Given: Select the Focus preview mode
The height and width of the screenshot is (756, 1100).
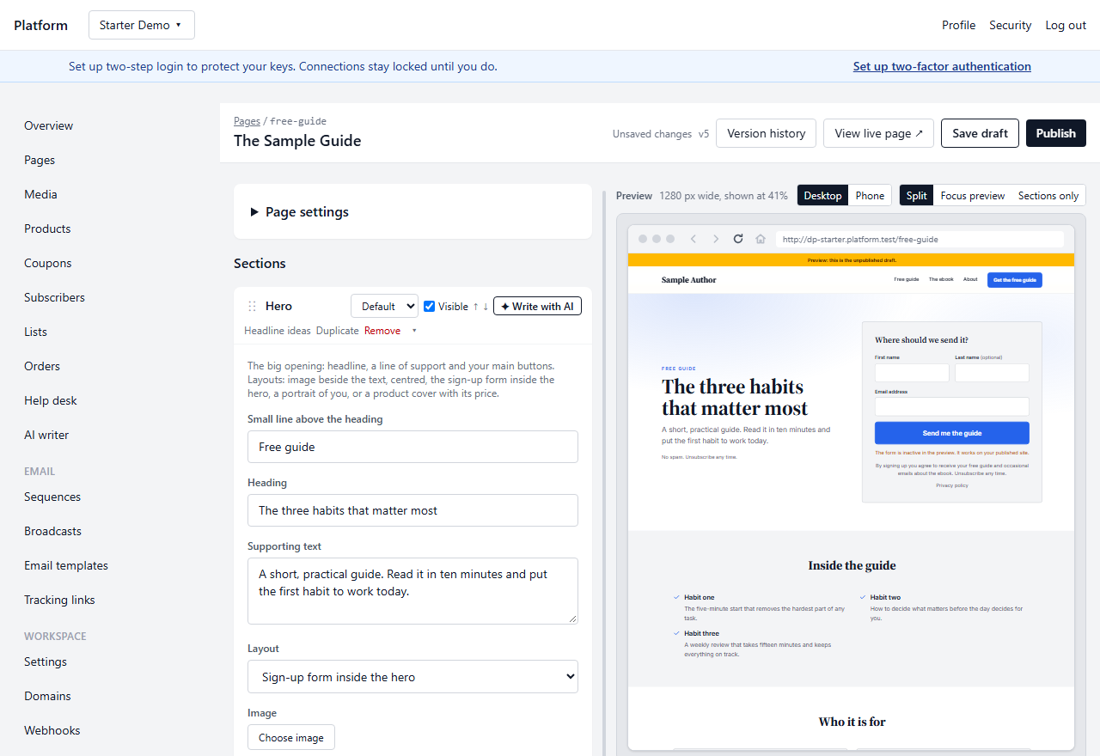Looking at the screenshot, I should (x=973, y=196).
